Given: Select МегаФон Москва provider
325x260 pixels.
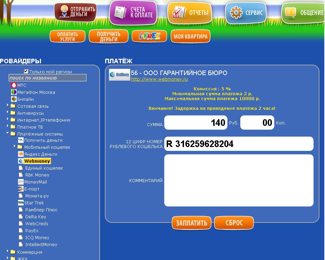Looking at the screenshot, I should click(36, 92).
